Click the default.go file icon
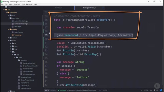Screen dimensions: 164x92 [13, 27]
